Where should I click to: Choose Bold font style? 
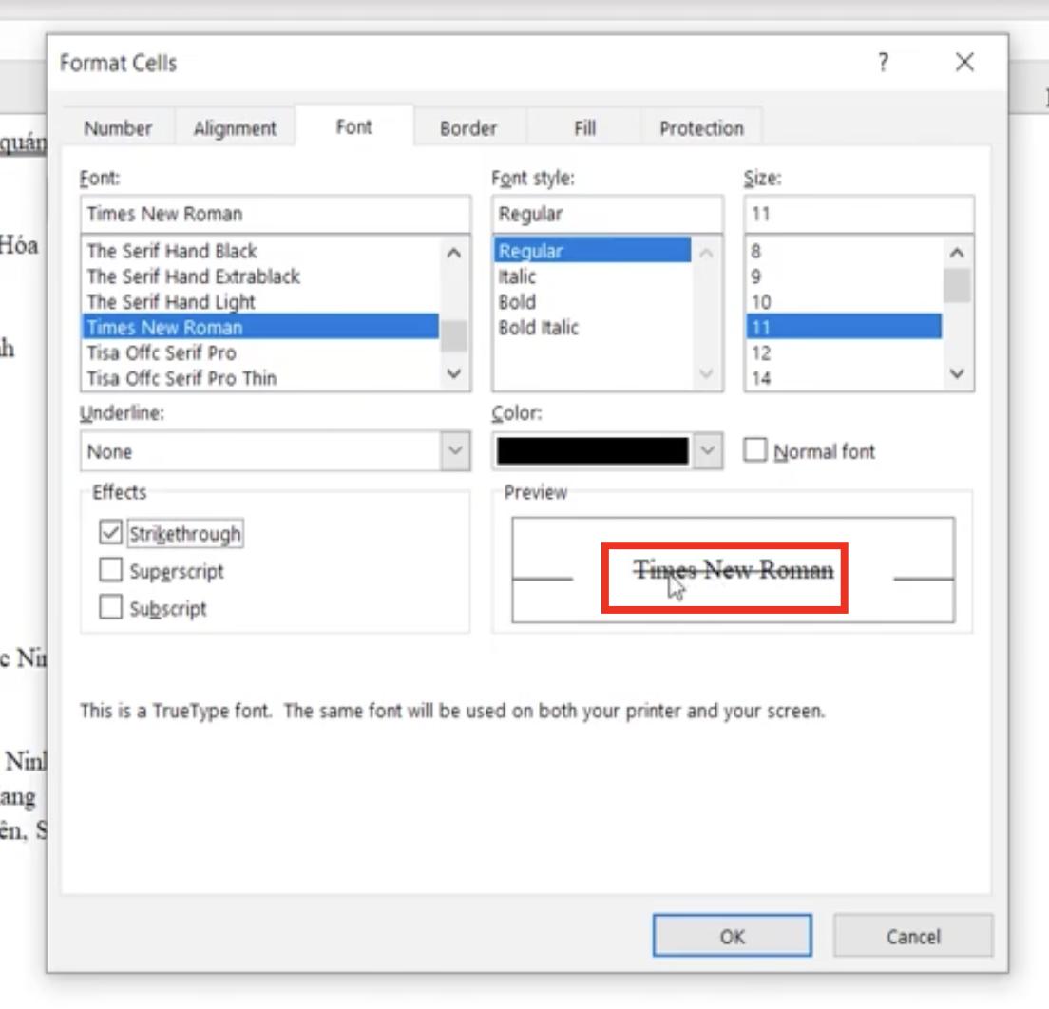(x=592, y=302)
